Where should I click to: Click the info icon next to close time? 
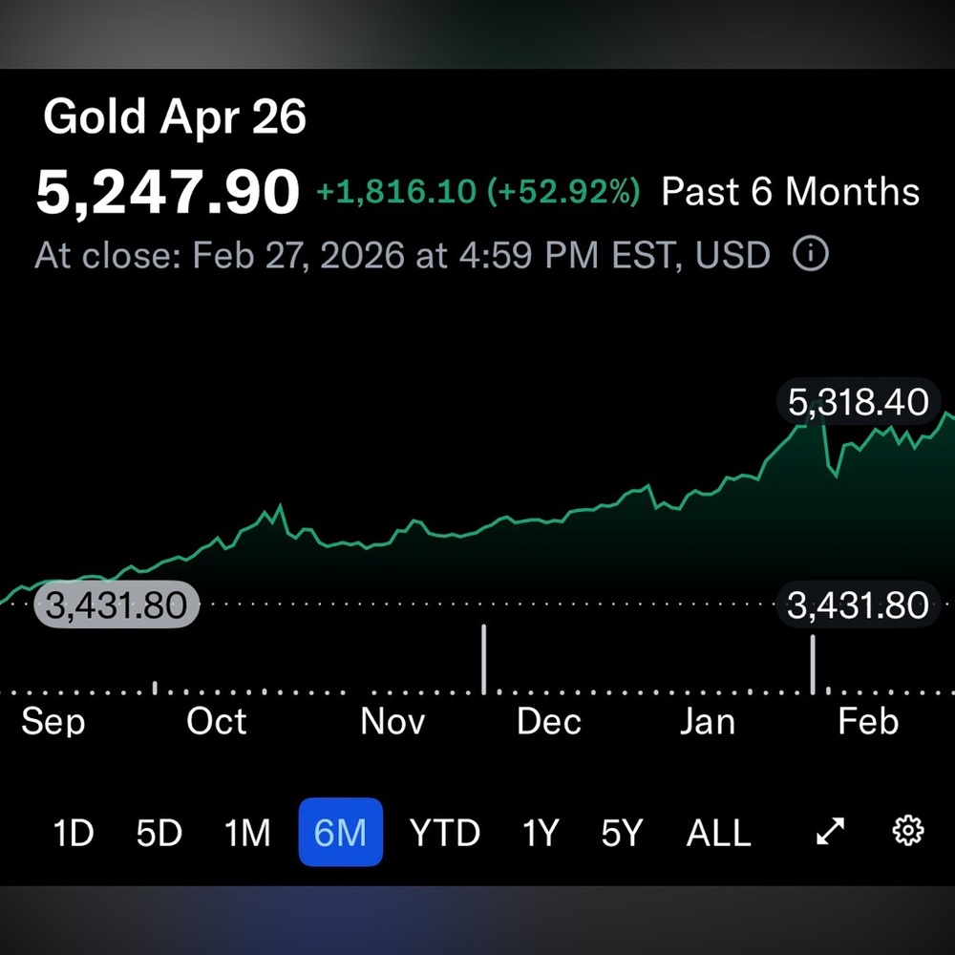(811, 254)
